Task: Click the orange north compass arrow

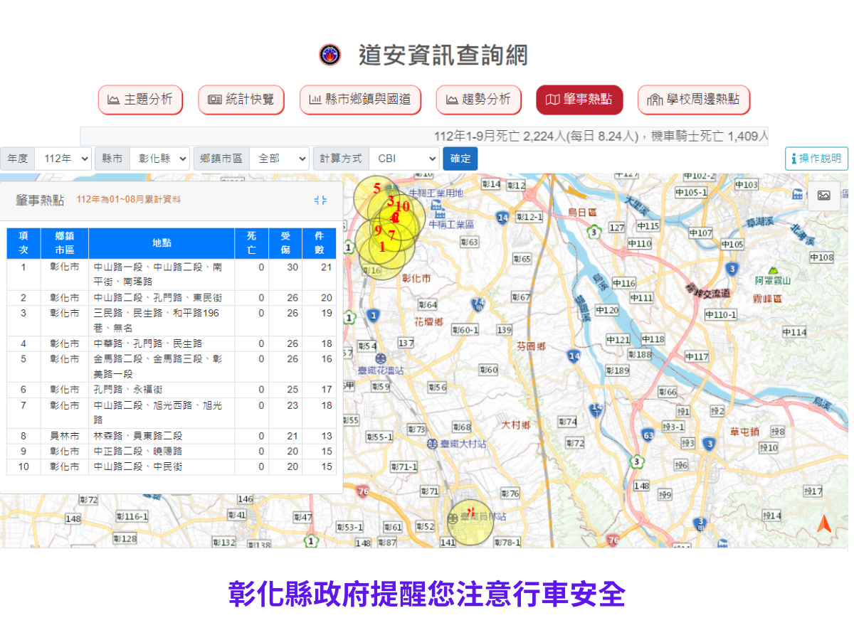Action: (823, 525)
